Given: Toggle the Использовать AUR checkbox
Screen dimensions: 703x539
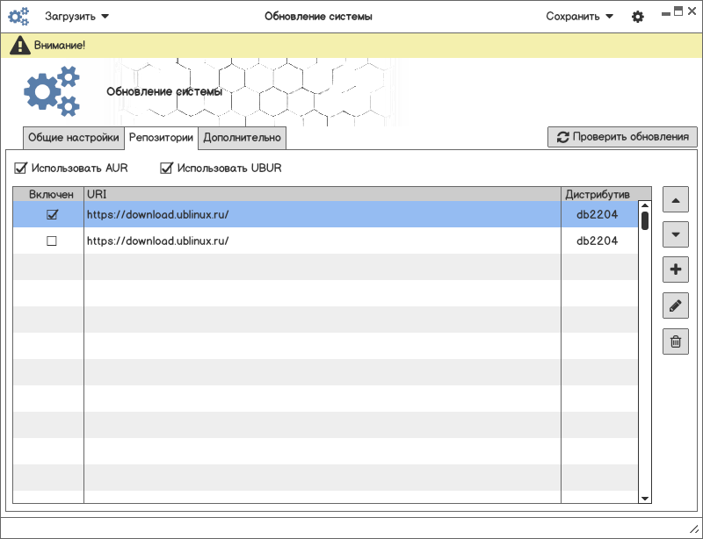Looking at the screenshot, I should tap(20, 168).
